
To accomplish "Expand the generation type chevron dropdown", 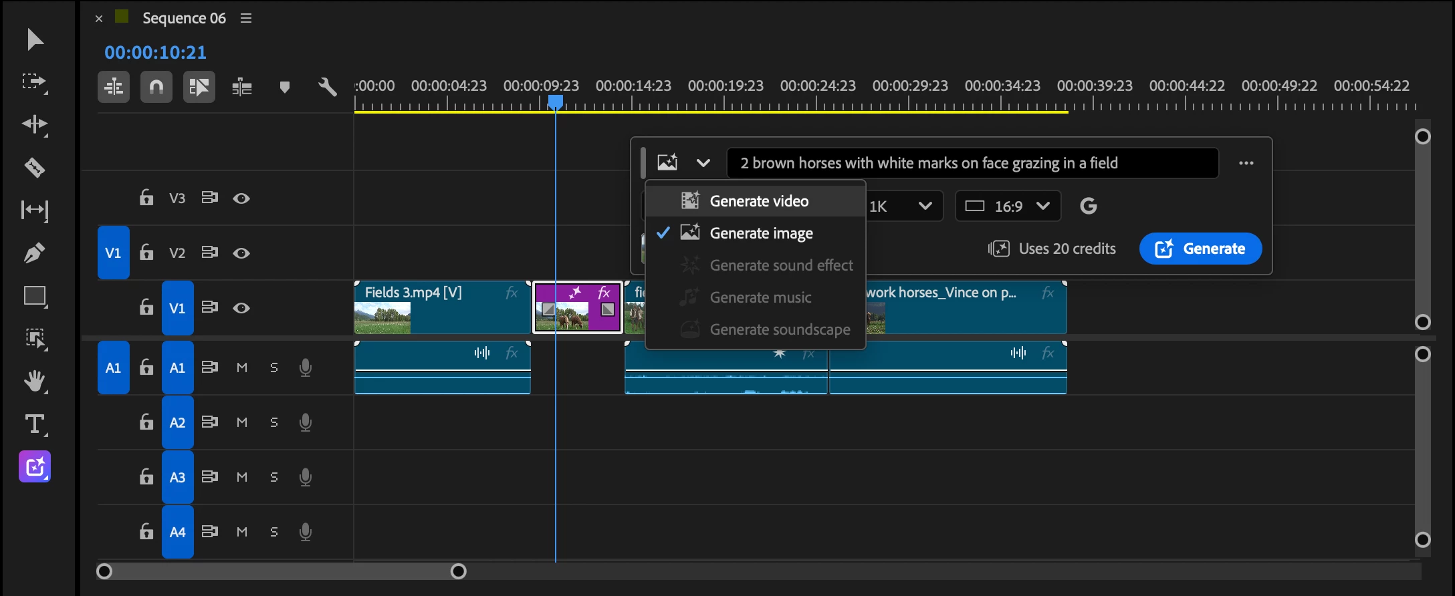I will tap(703, 163).
